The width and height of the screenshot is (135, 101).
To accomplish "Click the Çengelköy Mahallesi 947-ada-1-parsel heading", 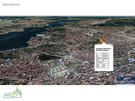I will coord(103,50).
